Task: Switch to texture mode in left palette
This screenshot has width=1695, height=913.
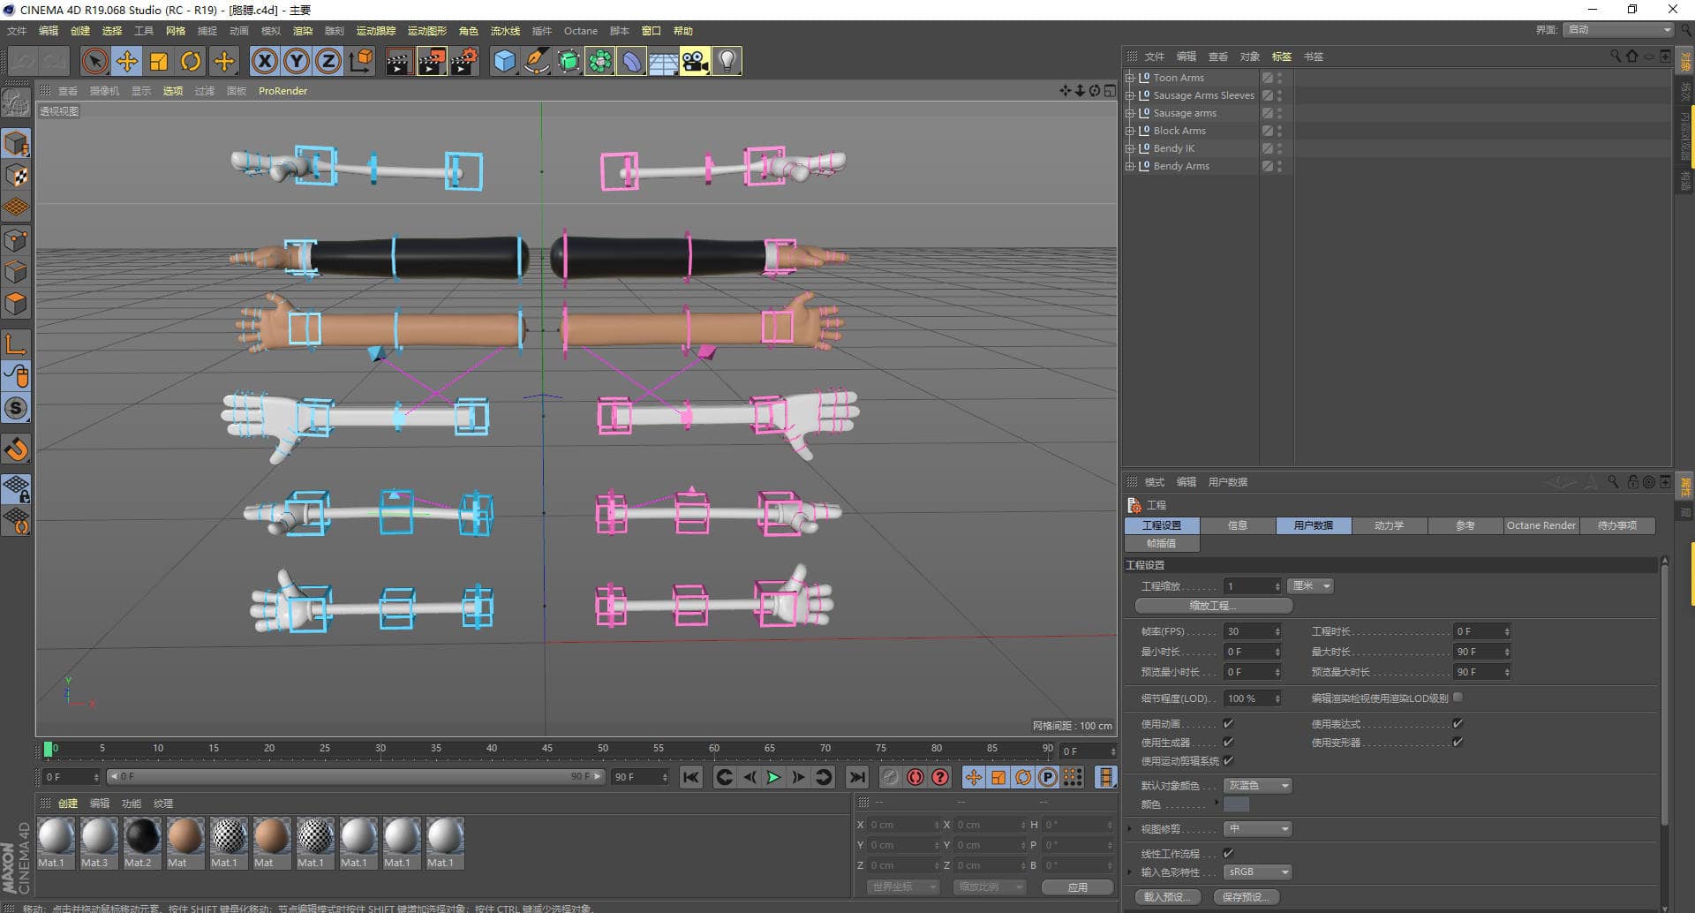Action: tap(17, 175)
